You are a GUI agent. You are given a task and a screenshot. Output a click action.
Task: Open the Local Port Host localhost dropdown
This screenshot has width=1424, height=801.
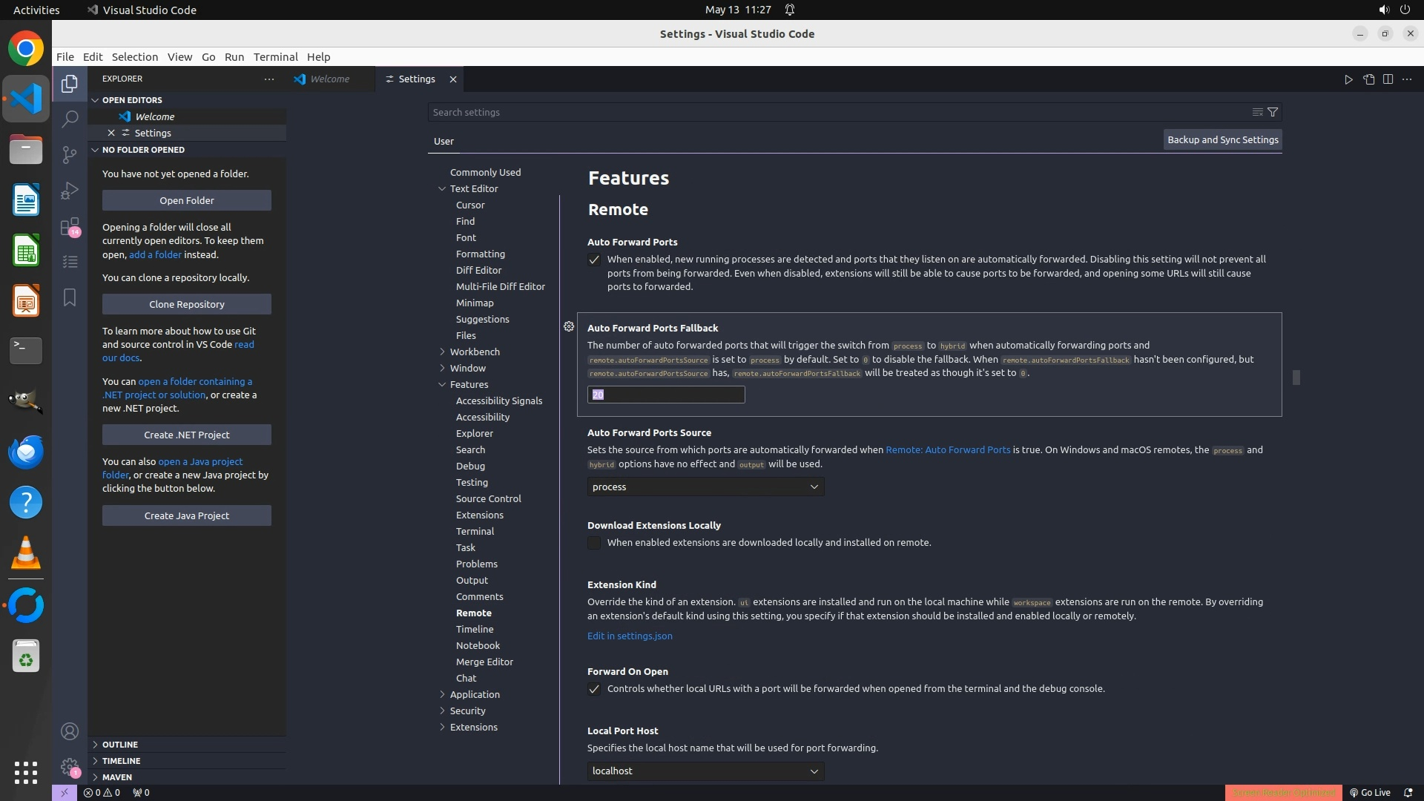[705, 771]
